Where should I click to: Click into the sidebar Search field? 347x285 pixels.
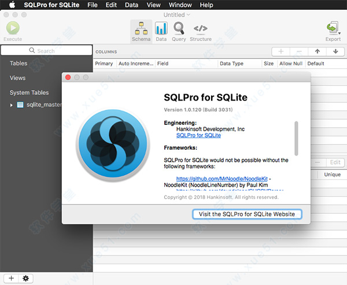(46, 50)
